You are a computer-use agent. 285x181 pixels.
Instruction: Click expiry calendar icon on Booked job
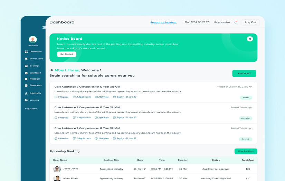point(114,138)
